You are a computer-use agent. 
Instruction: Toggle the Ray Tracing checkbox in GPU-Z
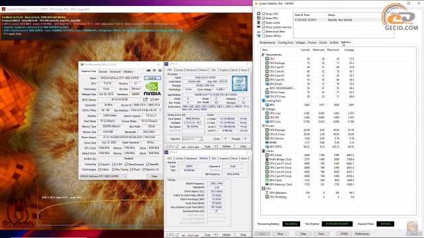pos(114,169)
